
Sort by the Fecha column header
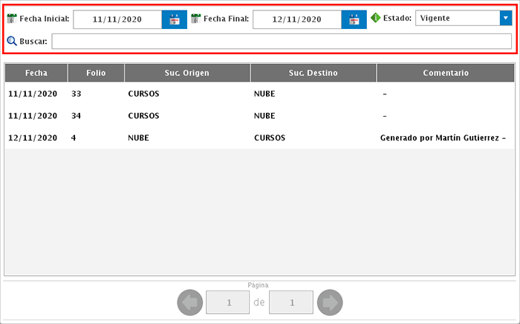[36, 73]
